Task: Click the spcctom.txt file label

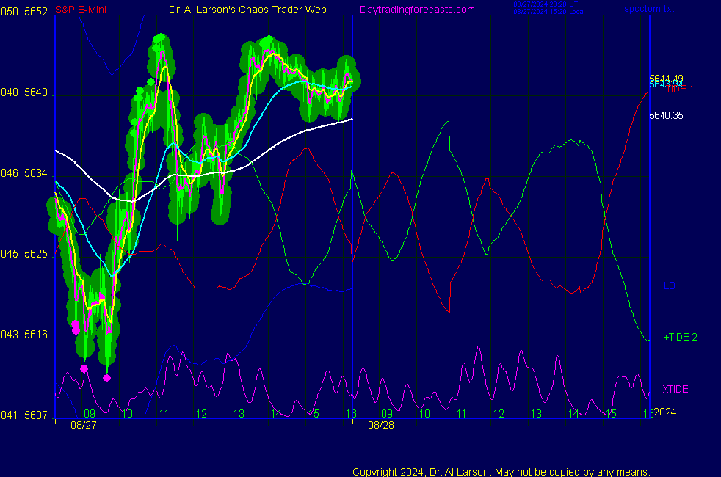Action: pos(649,9)
